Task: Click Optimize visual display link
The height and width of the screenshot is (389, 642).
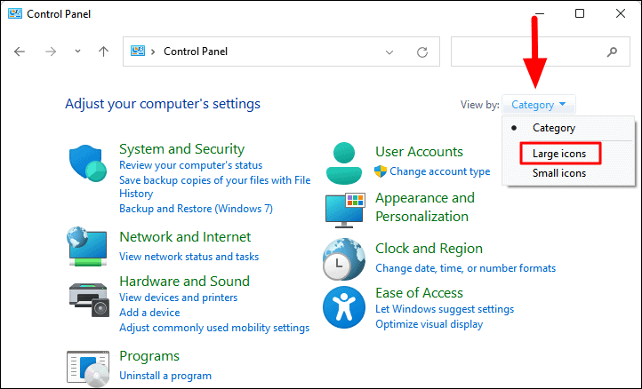Action: 429,324
